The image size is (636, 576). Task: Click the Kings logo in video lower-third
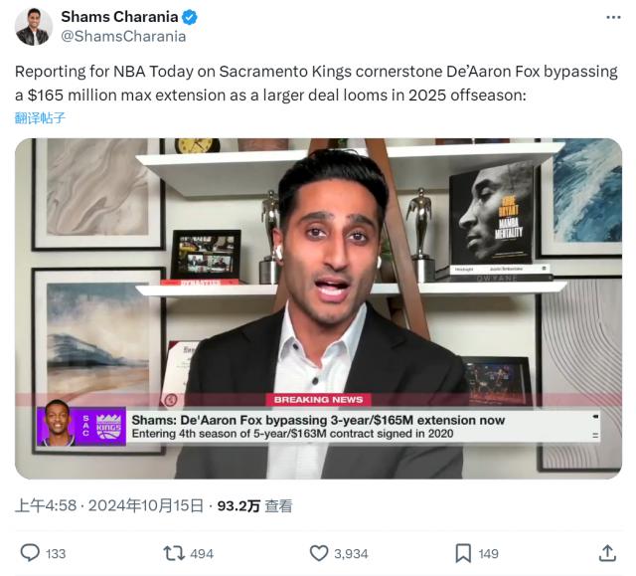coord(108,426)
